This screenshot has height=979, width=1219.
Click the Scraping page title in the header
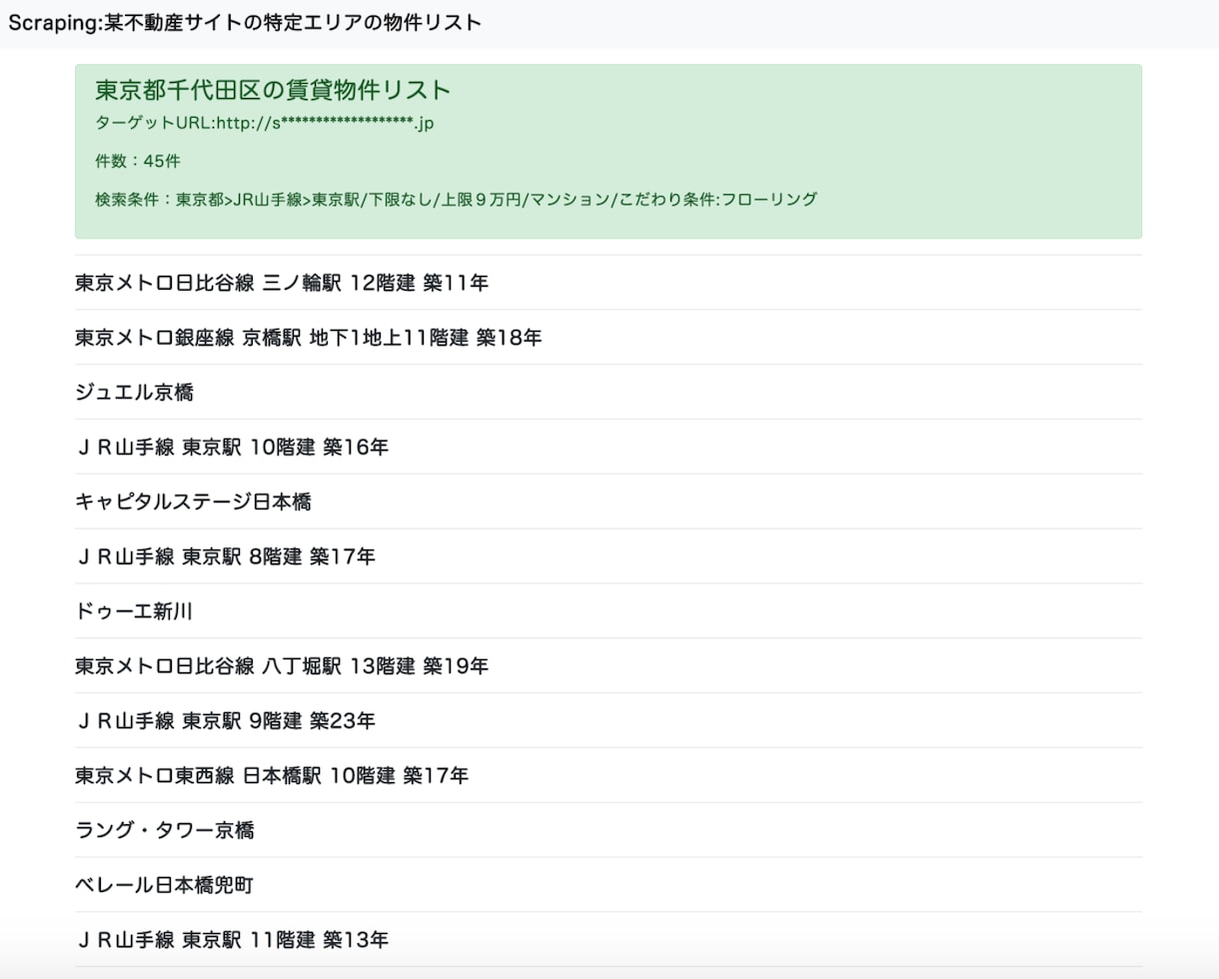pos(245,22)
